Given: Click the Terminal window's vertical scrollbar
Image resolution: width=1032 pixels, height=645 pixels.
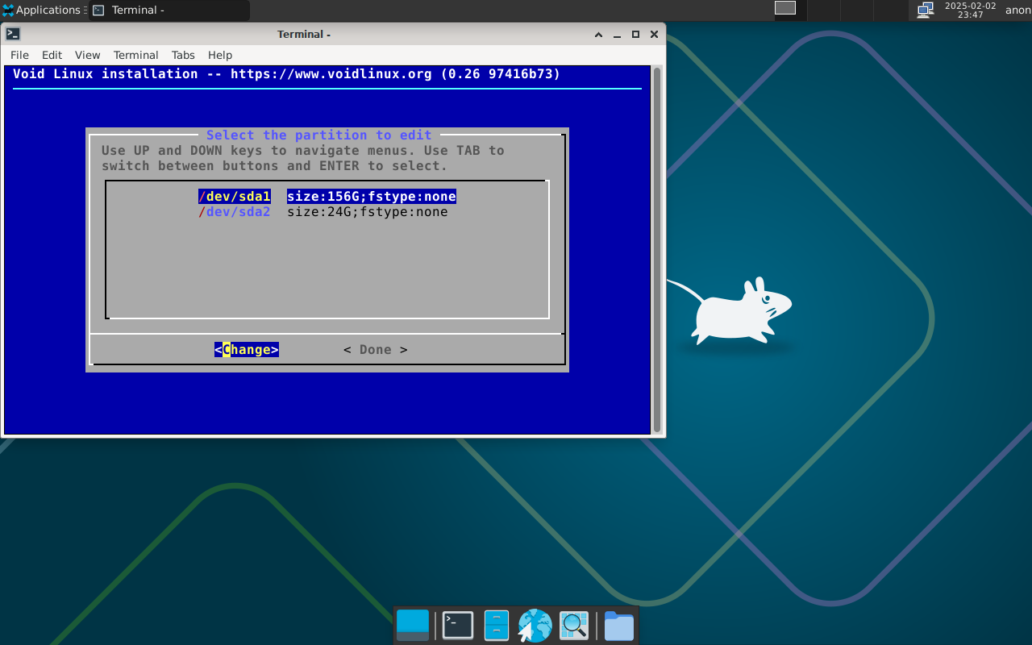Looking at the screenshot, I should coord(657,250).
